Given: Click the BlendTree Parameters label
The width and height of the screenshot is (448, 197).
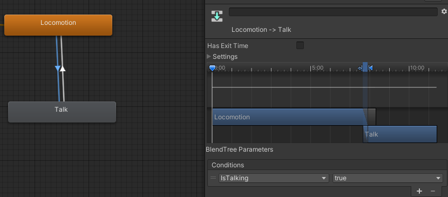Looking at the screenshot, I should coord(240,150).
